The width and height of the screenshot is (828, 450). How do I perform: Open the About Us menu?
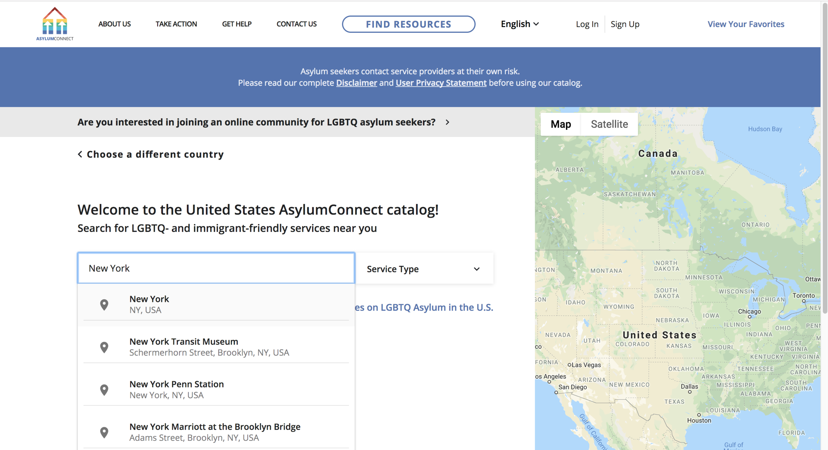tap(115, 24)
